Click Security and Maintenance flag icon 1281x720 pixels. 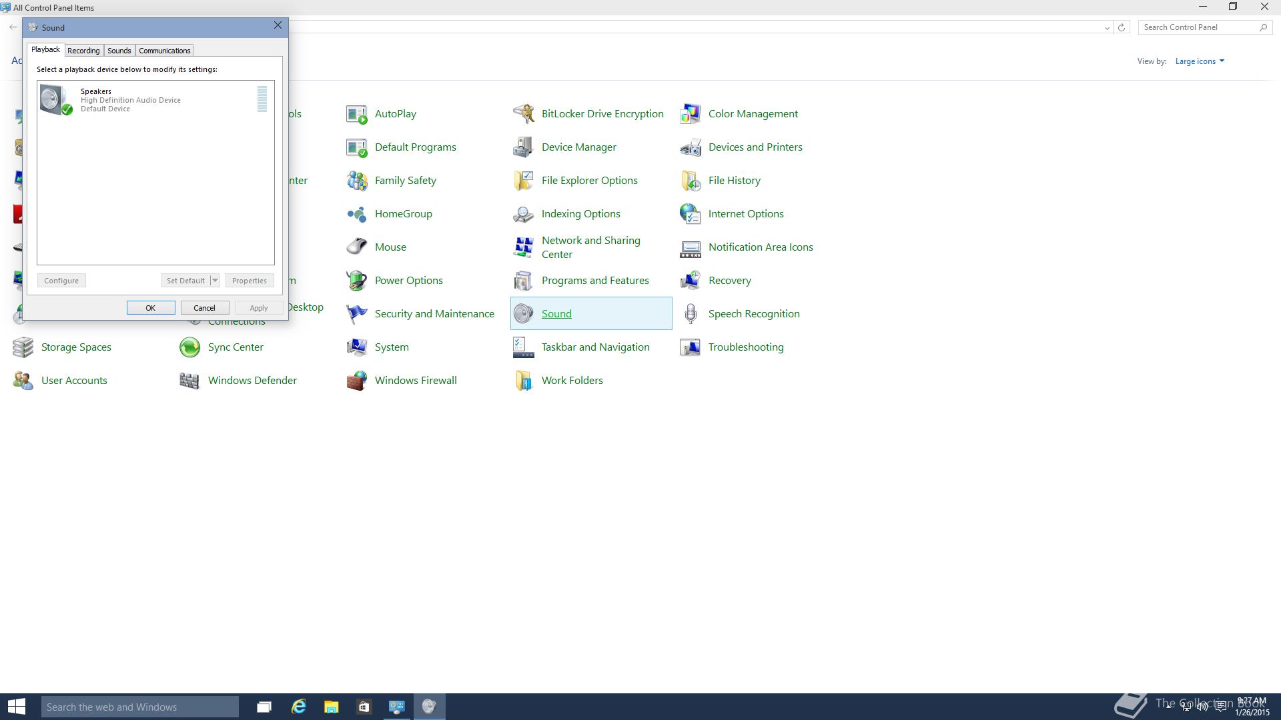pos(357,314)
